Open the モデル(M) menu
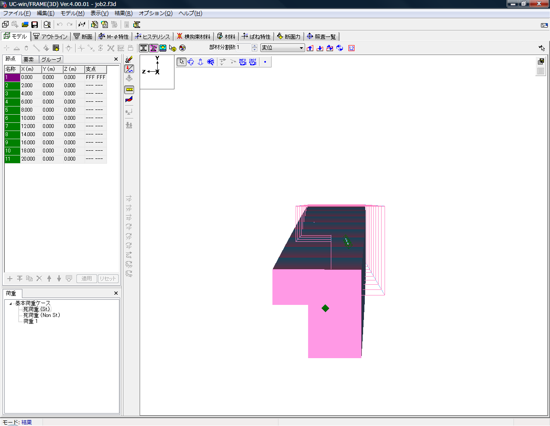550x426 pixels. pyautogui.click(x=72, y=13)
